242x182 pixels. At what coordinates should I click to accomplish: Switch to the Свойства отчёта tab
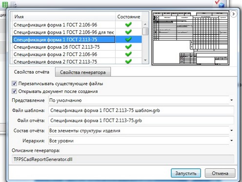(32, 72)
